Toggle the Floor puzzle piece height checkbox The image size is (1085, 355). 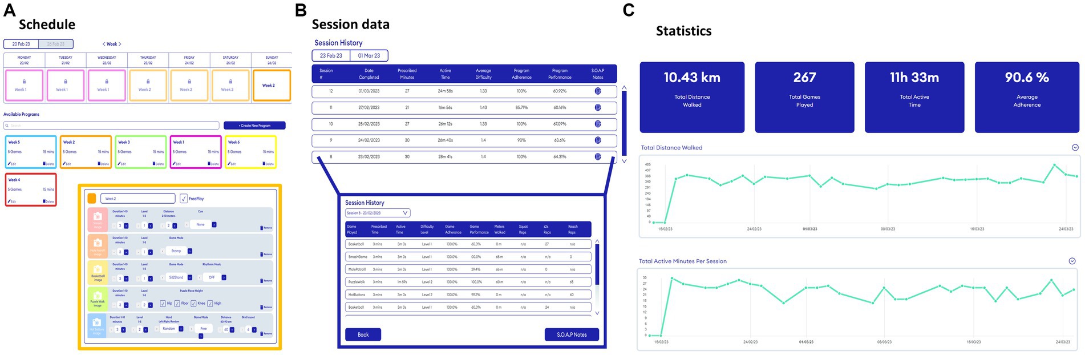pyautogui.click(x=177, y=304)
